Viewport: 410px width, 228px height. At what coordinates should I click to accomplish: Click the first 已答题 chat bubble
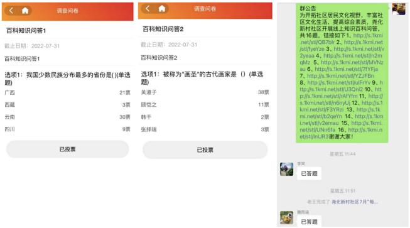pos(310,173)
